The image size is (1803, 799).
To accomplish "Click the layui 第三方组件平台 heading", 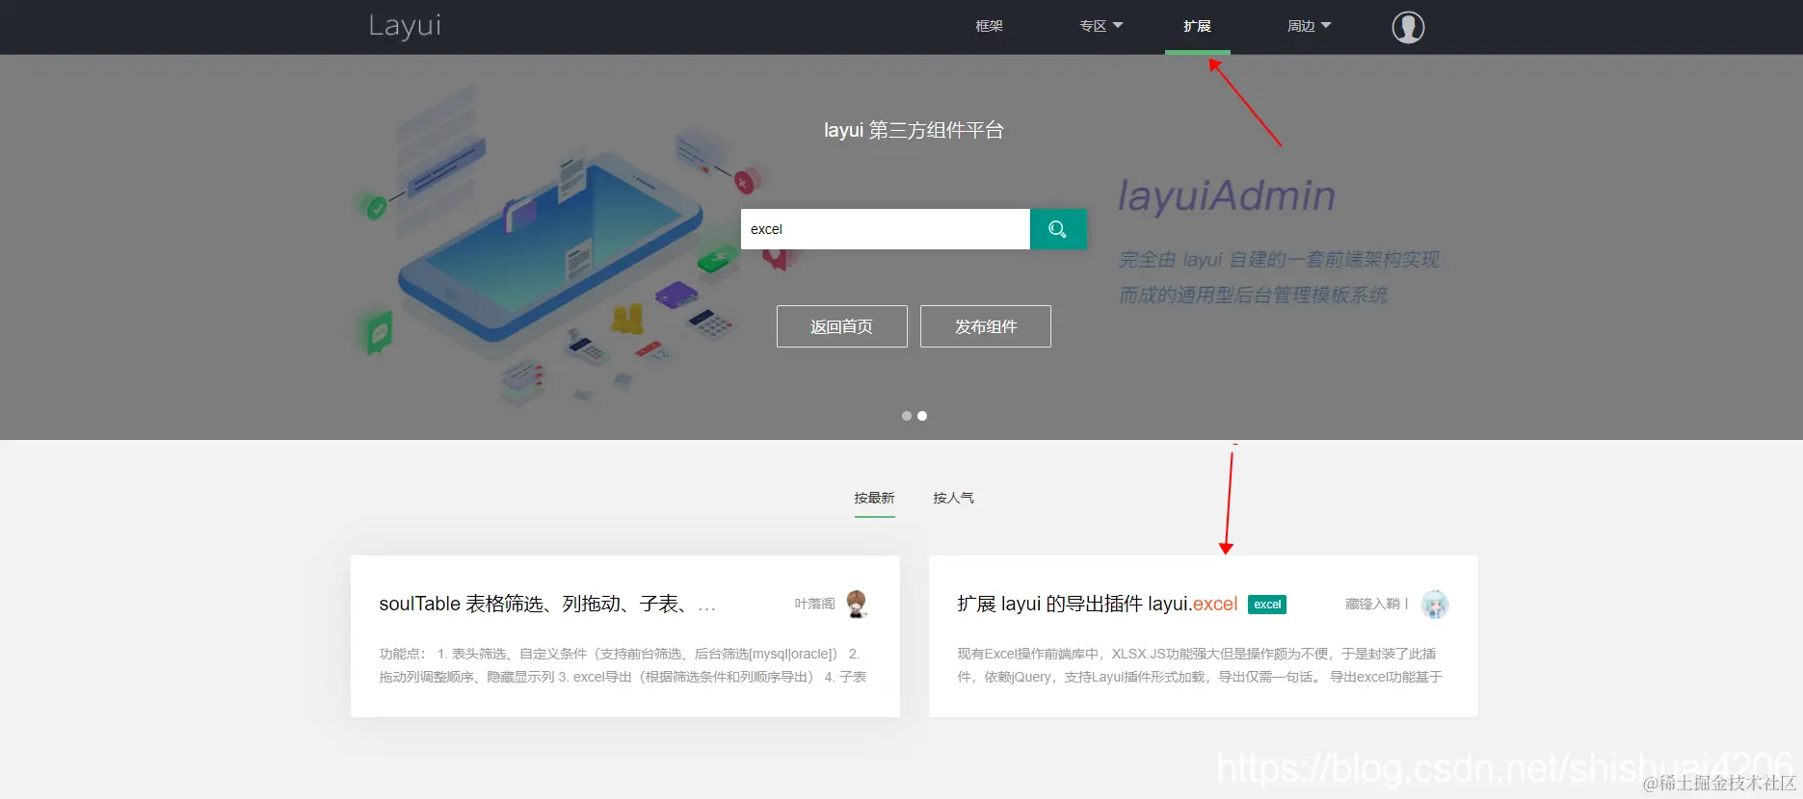I will click(914, 130).
